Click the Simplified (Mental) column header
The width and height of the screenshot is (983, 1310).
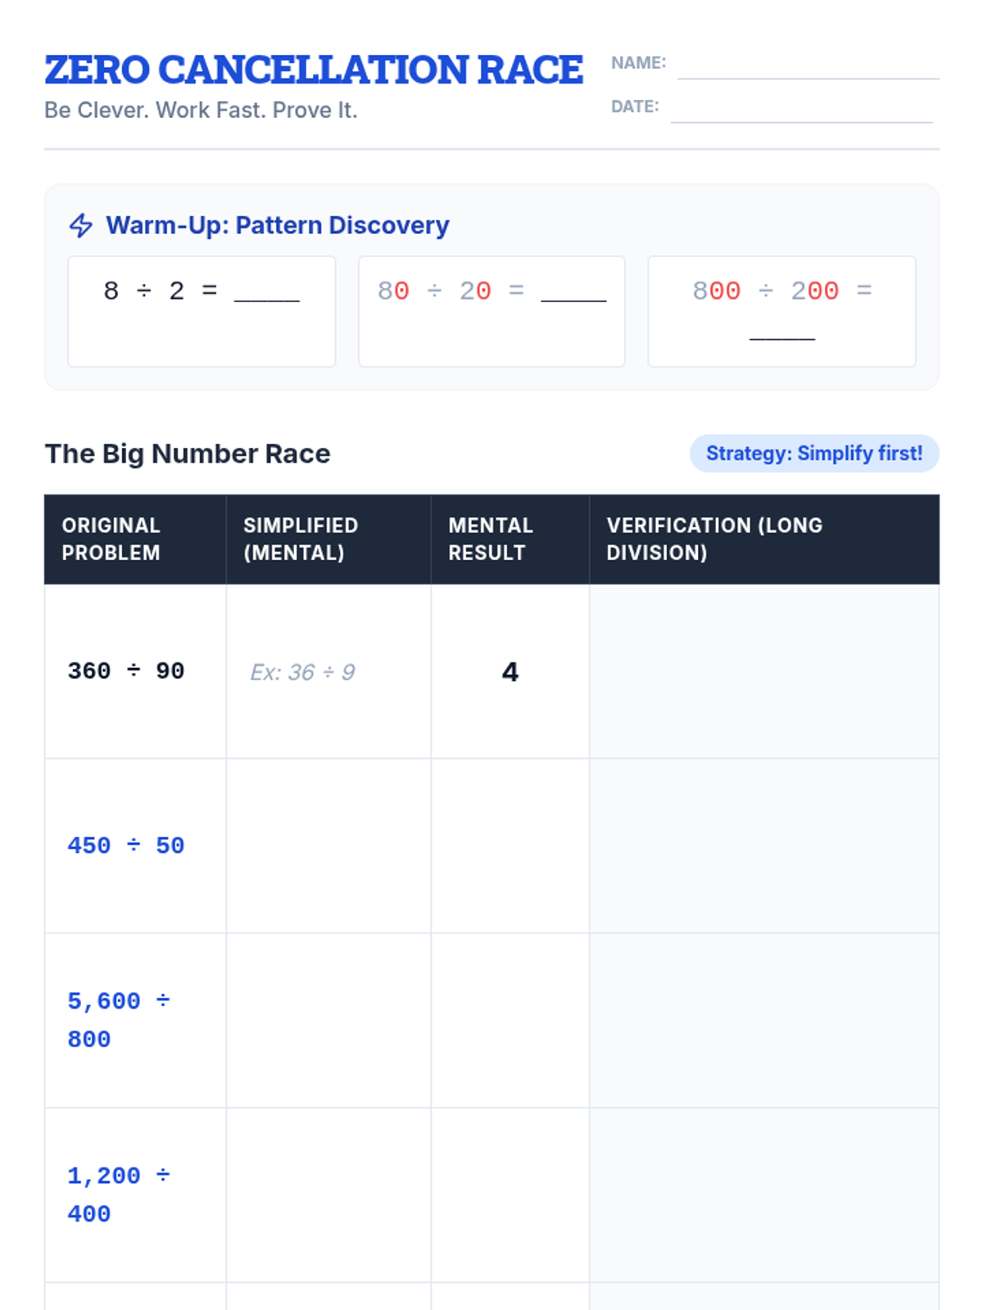(301, 539)
